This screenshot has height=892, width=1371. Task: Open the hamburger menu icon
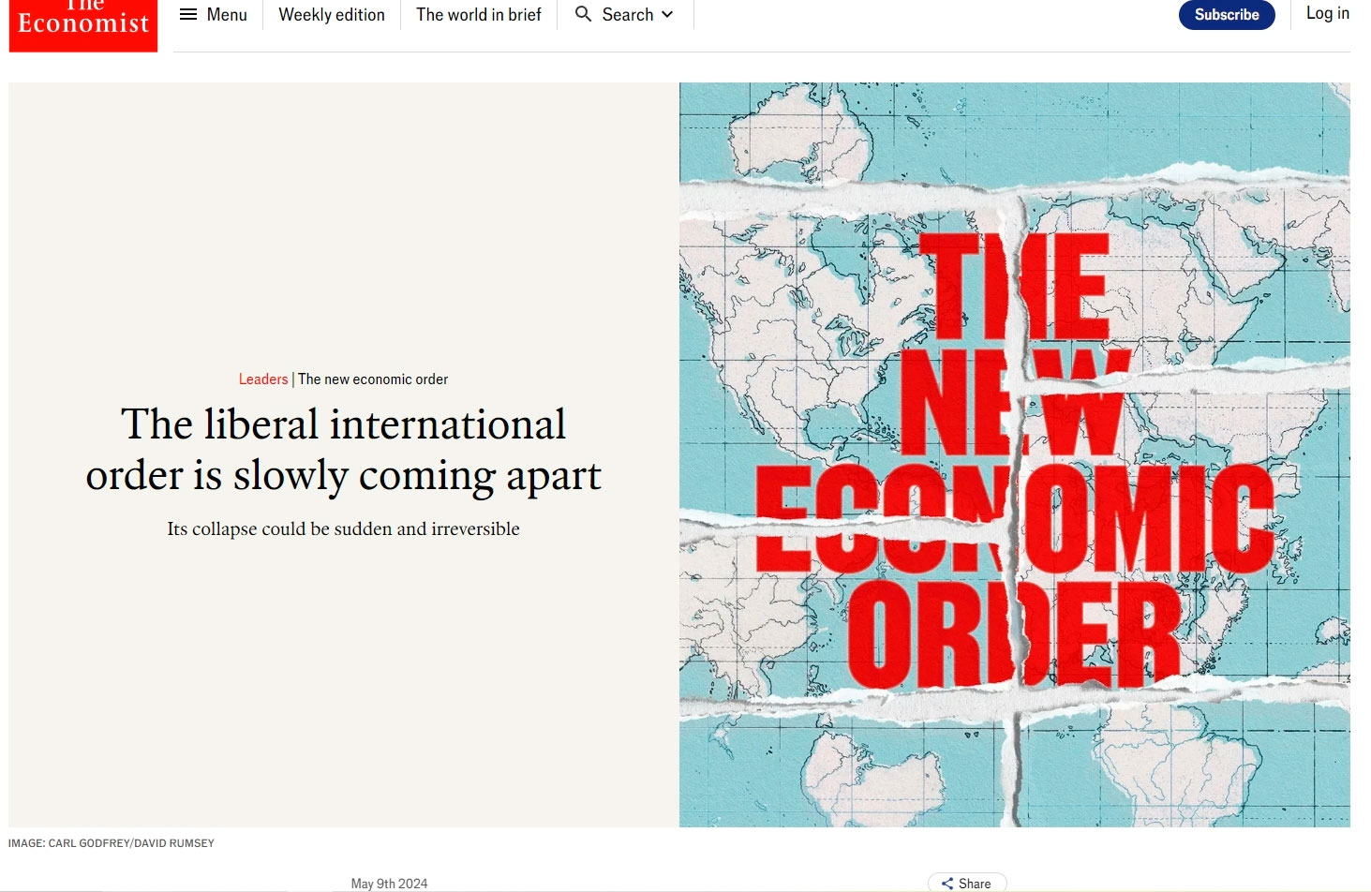[188, 15]
